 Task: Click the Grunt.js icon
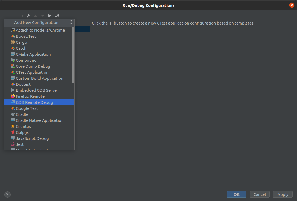pyautogui.click(x=13, y=126)
